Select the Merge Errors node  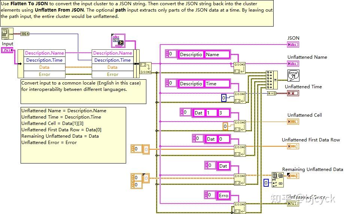[x=272, y=80]
